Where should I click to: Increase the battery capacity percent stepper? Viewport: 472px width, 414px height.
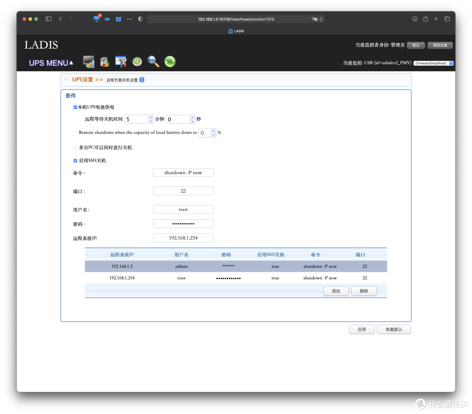click(213, 131)
